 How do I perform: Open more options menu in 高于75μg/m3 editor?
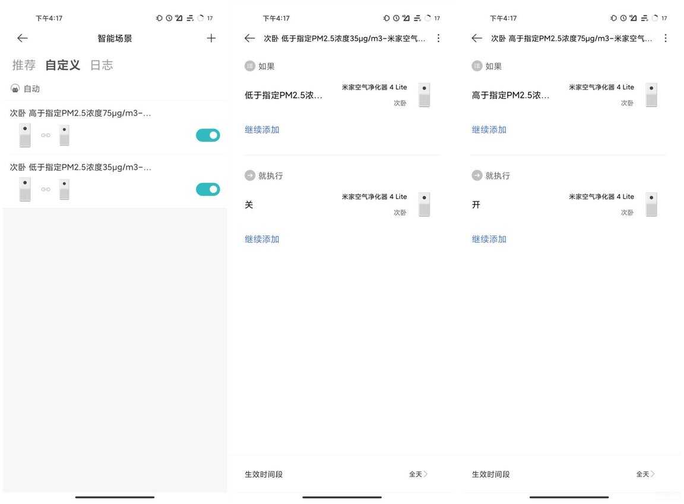point(666,39)
